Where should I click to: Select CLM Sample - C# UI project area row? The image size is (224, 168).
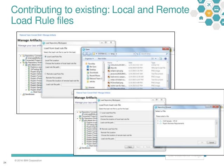click(x=168, y=121)
